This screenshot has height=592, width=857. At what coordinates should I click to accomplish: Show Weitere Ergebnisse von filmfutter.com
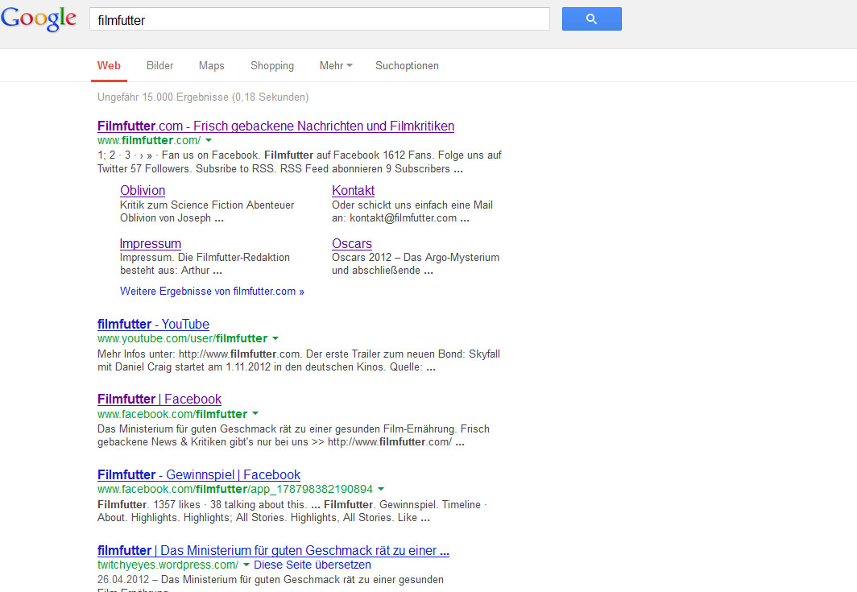[x=212, y=292]
